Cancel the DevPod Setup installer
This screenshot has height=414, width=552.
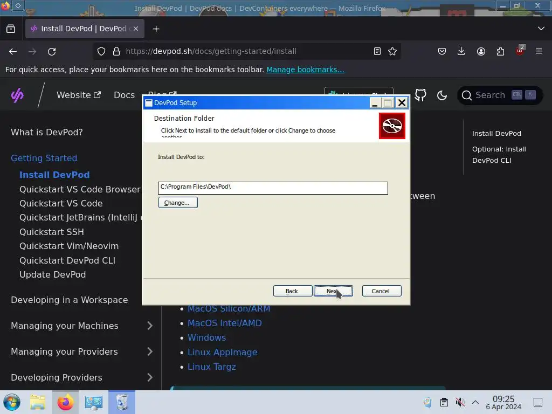click(382, 291)
